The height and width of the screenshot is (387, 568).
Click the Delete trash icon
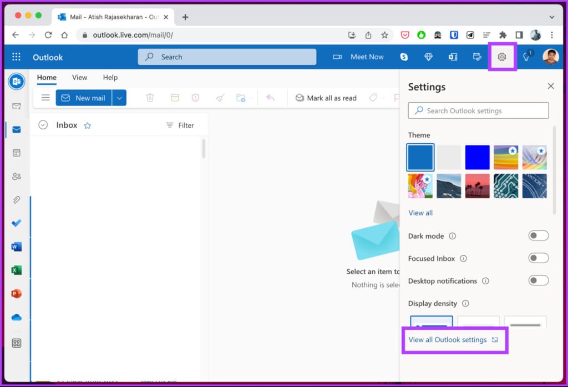(x=150, y=98)
